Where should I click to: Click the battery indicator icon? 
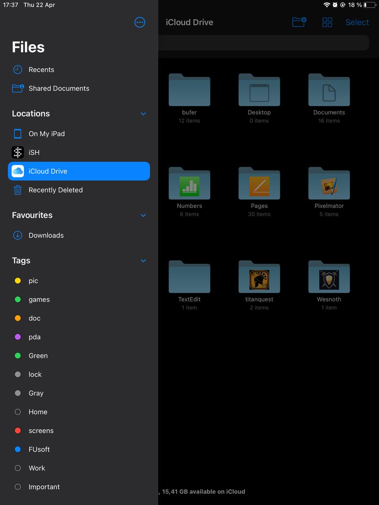pos(370,5)
